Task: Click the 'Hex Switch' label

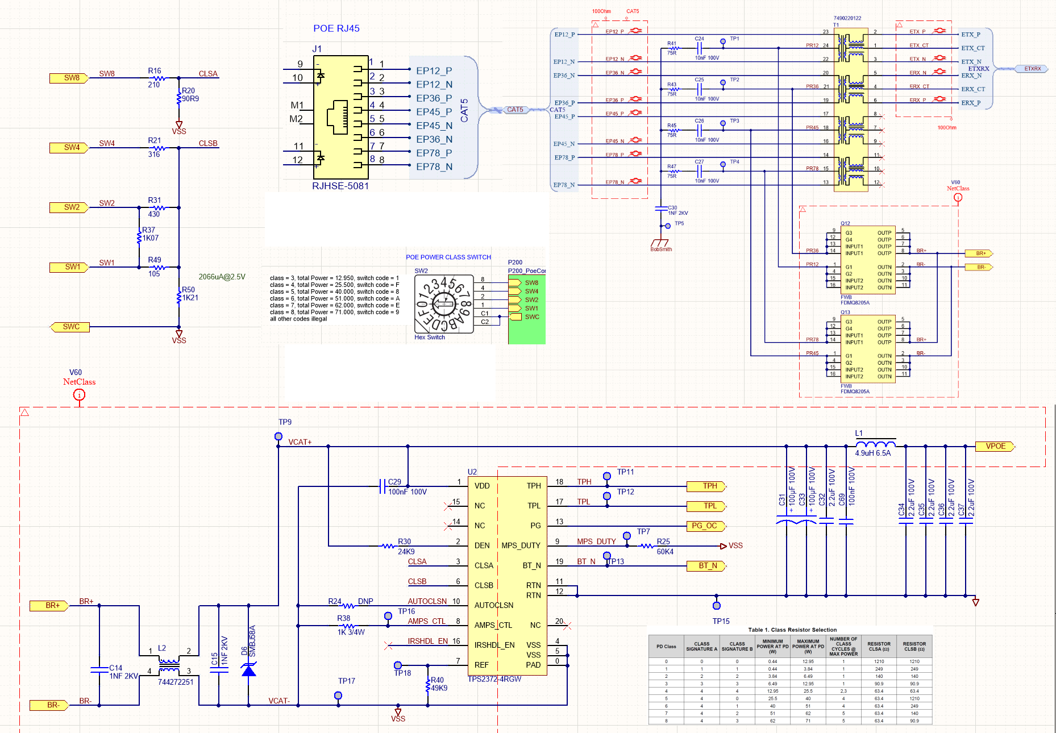Action: (430, 337)
